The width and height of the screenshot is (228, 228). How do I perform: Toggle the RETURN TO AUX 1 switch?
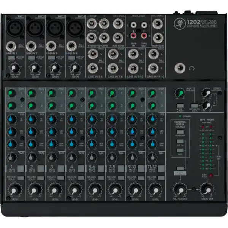(x=195, y=106)
